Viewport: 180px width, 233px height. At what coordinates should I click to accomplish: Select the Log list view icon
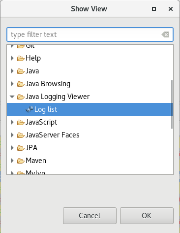coord(30,109)
